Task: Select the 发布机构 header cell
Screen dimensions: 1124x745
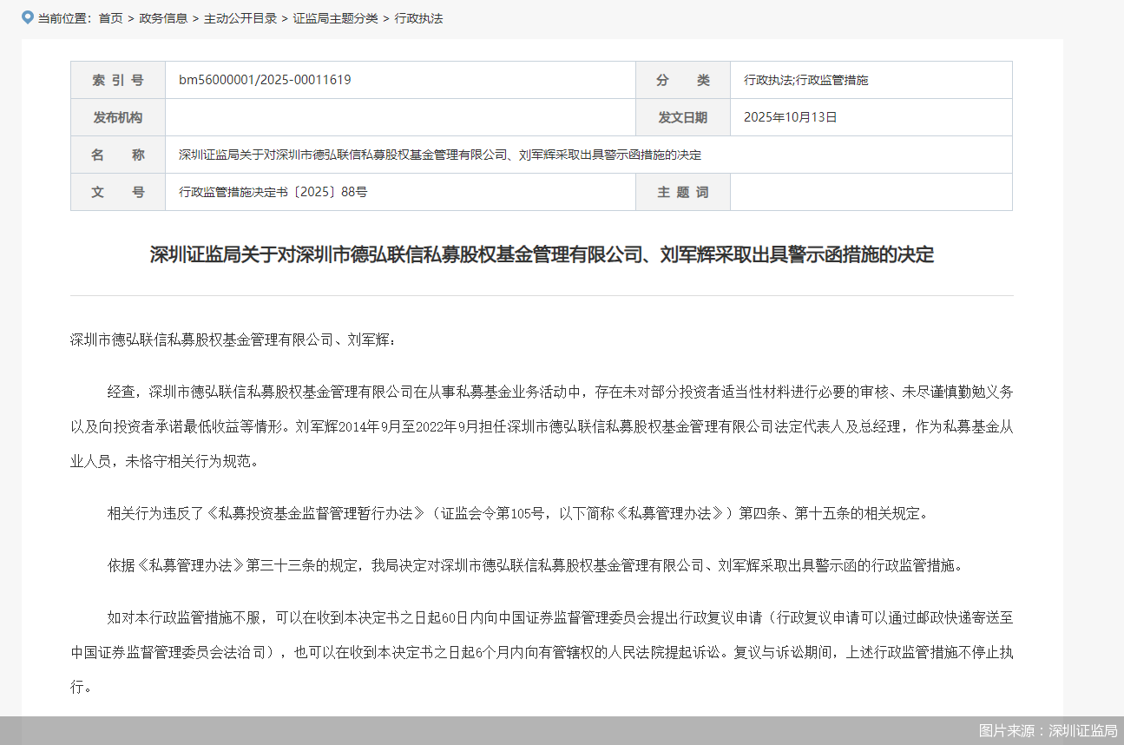Action: 117,117
